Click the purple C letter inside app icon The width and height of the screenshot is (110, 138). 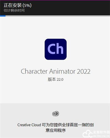pyautogui.click(x=51, y=49)
